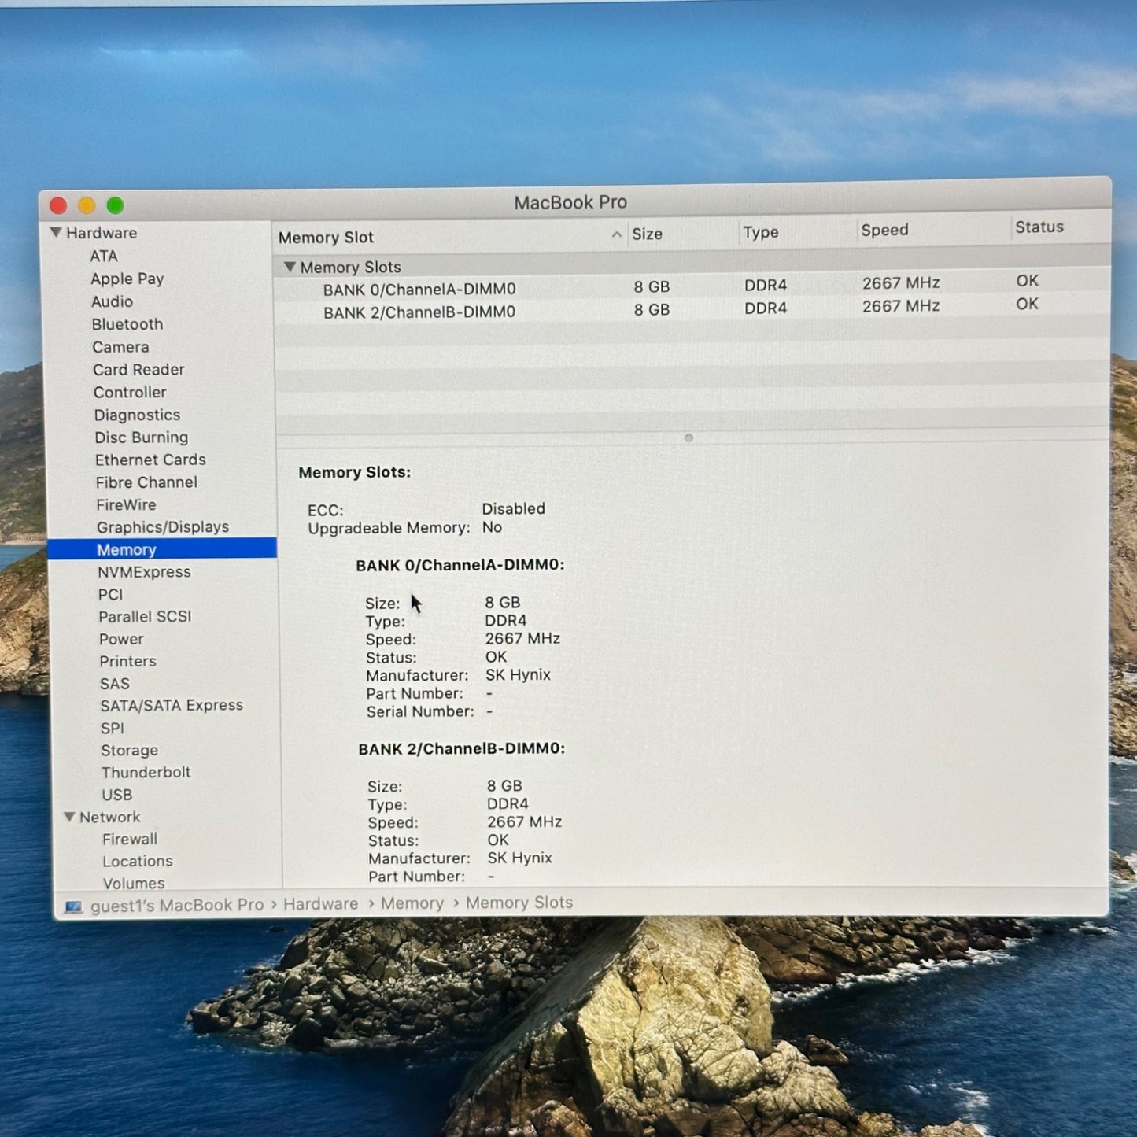Image resolution: width=1137 pixels, height=1137 pixels.
Task: Select Controller in the sidebar
Action: coord(130,392)
